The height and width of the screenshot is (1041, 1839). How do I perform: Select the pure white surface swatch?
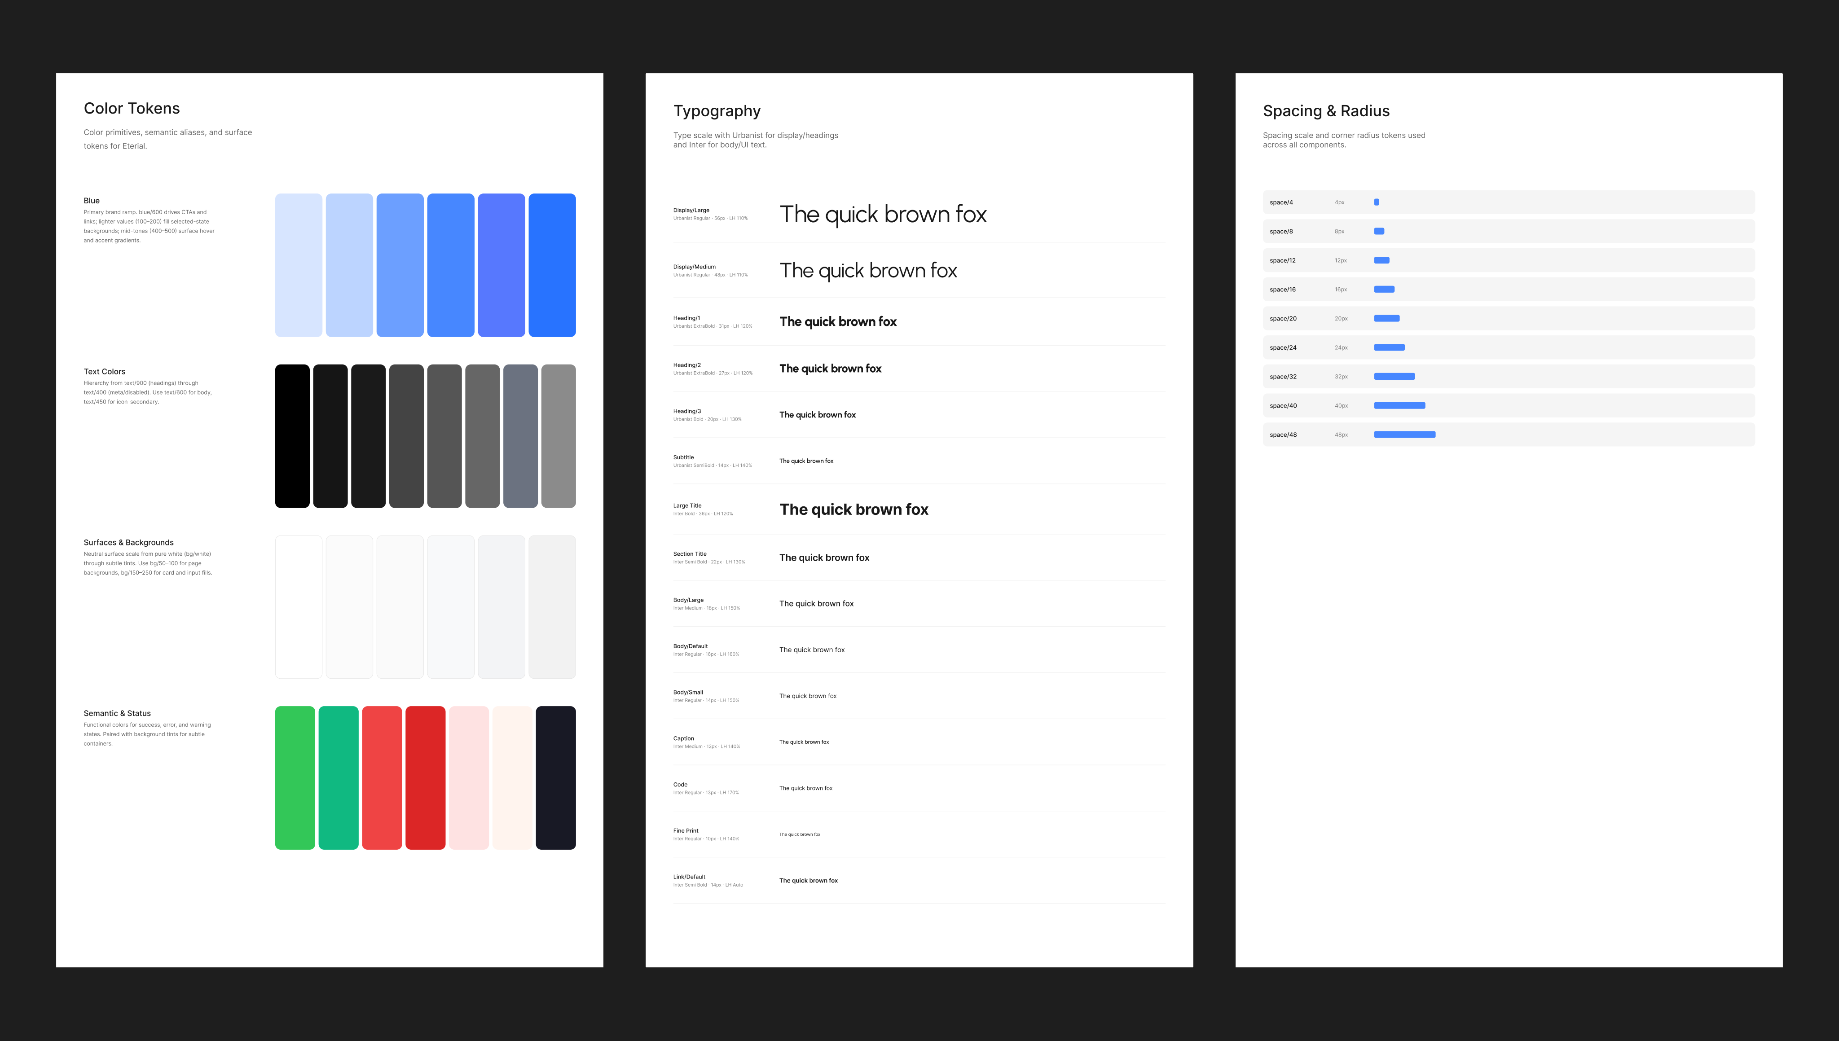(x=298, y=607)
